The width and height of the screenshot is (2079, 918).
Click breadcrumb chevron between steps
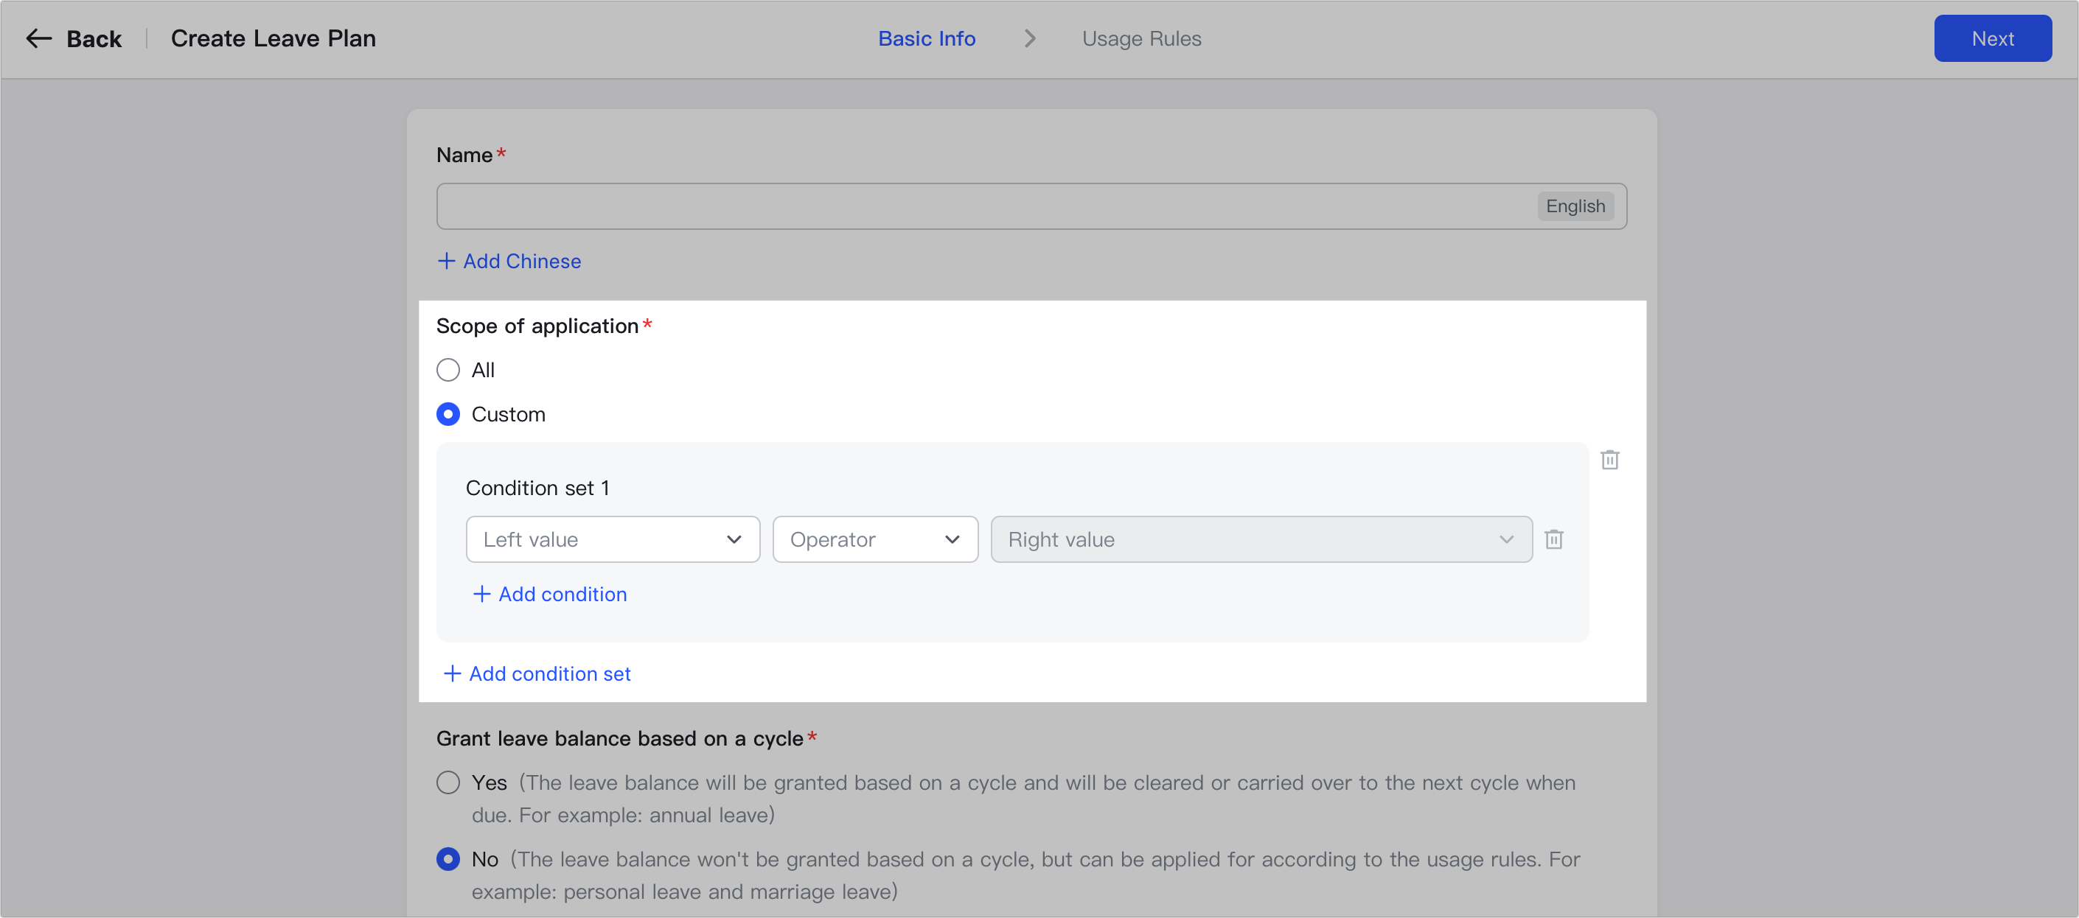(x=1029, y=38)
